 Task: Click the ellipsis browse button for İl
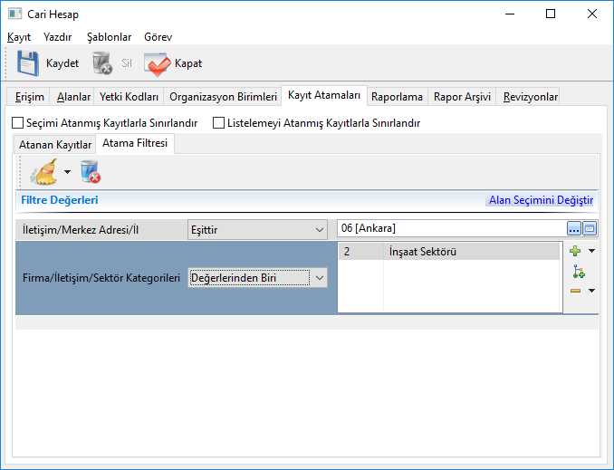[x=574, y=228]
